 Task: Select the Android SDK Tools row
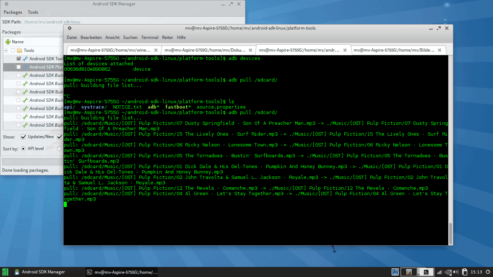tap(33, 58)
